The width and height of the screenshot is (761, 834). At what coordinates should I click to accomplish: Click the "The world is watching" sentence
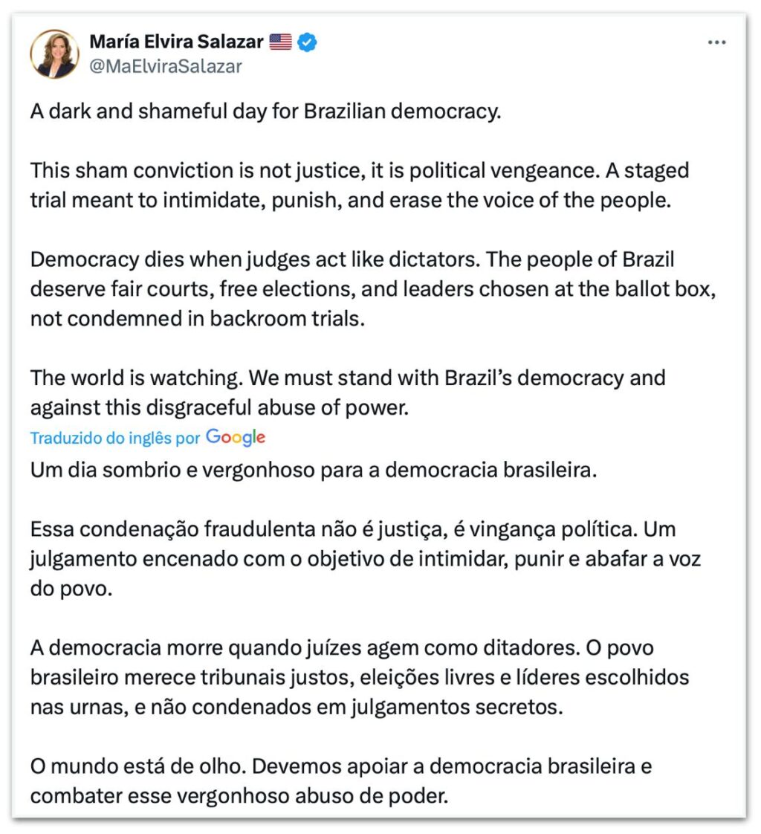136,378
